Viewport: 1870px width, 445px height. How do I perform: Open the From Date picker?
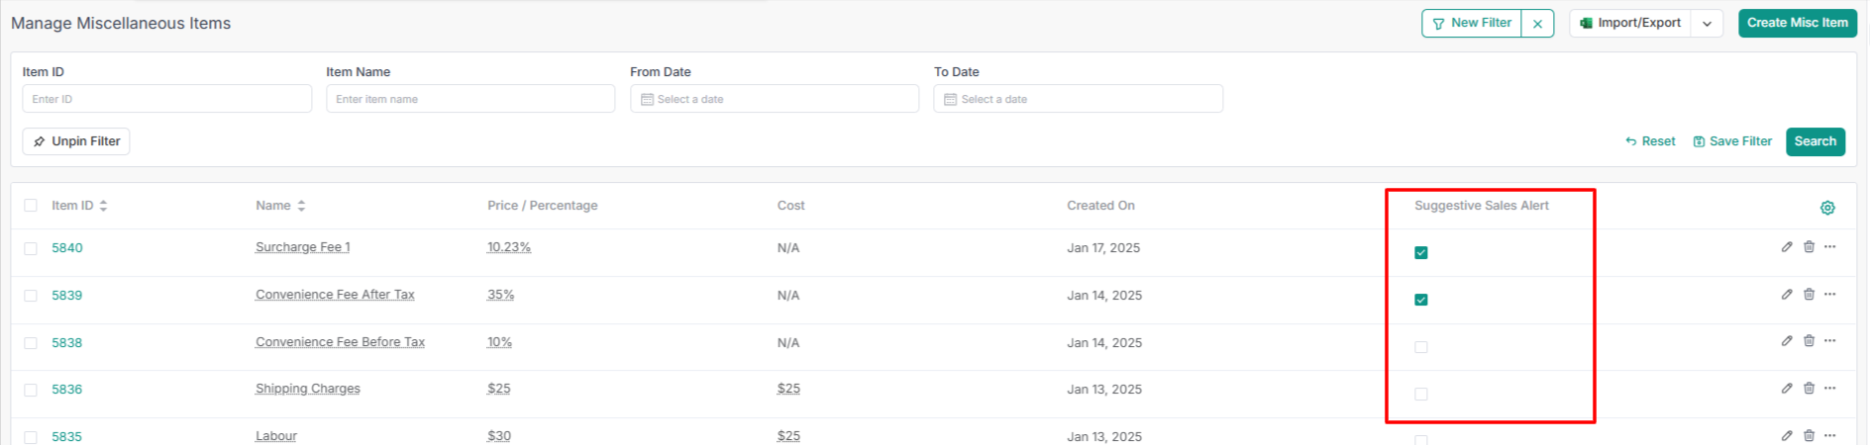774,99
